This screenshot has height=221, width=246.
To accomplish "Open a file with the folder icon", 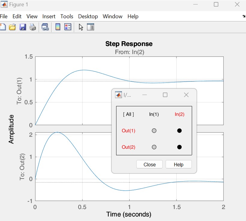I will tap(12, 27).
